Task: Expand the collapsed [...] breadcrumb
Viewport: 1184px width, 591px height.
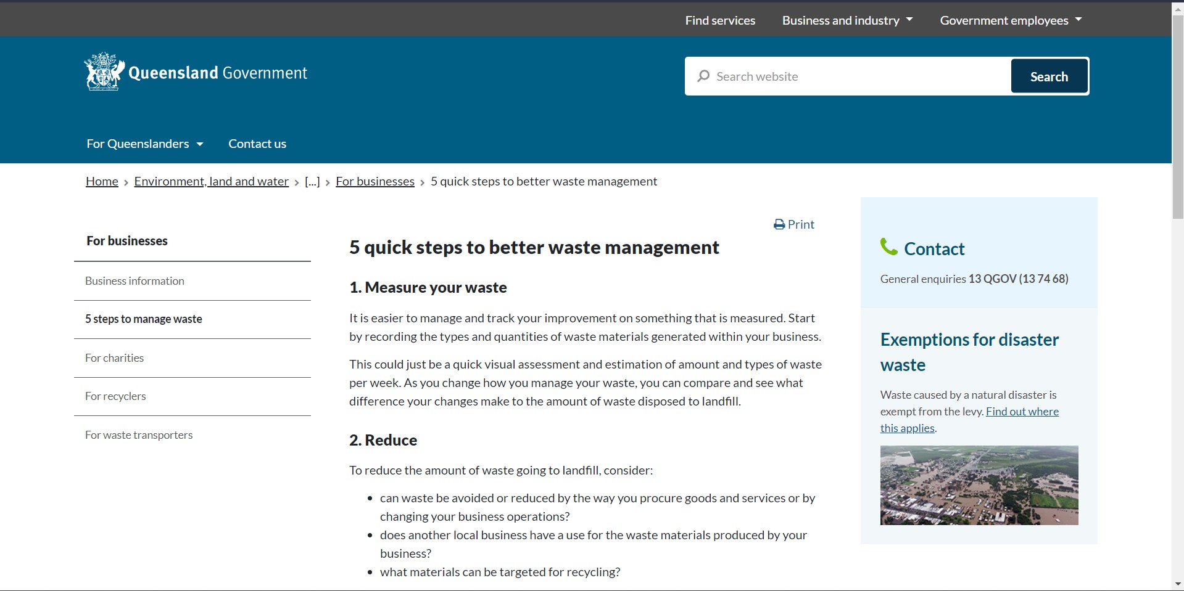Action: tap(312, 181)
